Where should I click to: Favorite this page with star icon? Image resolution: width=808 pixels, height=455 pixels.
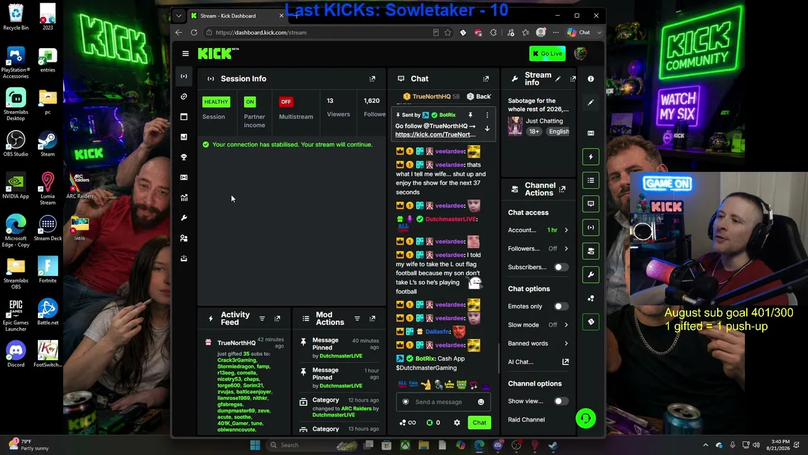coord(448,33)
